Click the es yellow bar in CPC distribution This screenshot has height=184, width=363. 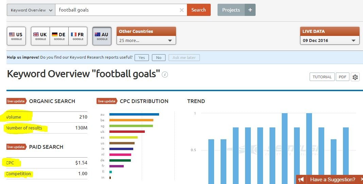(x=123, y=137)
